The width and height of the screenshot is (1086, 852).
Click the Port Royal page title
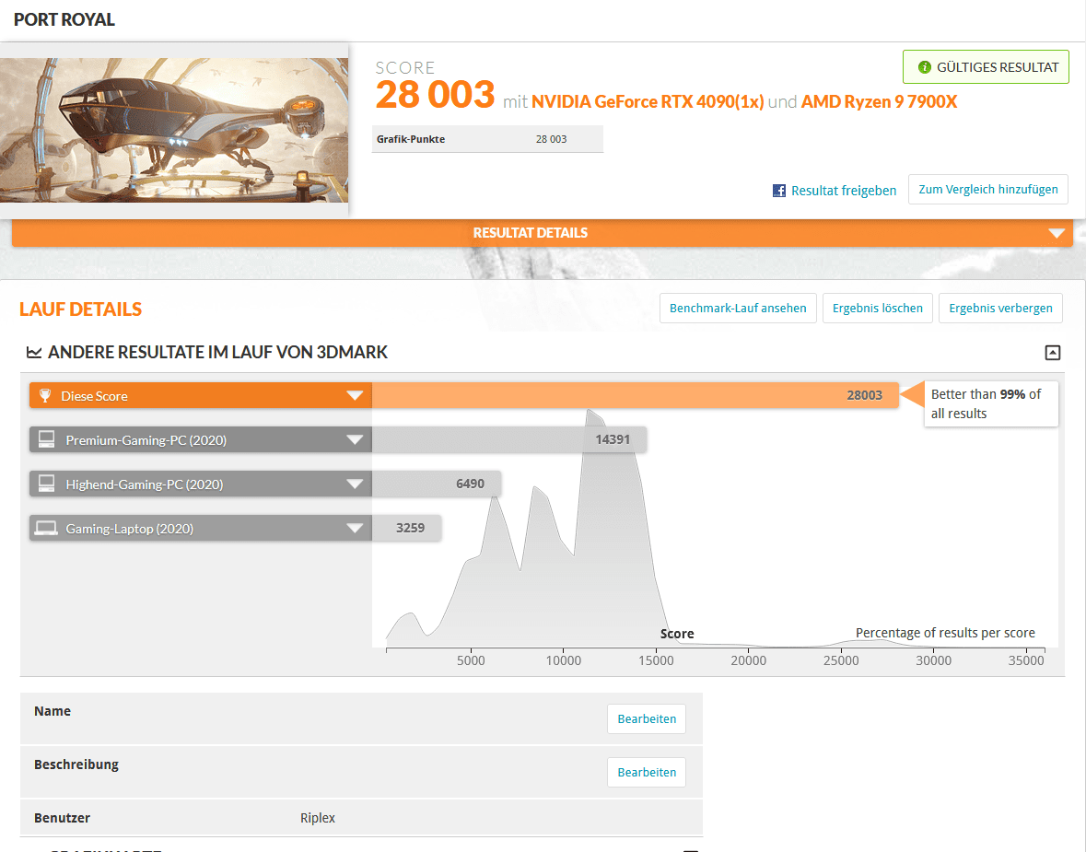coord(64,19)
